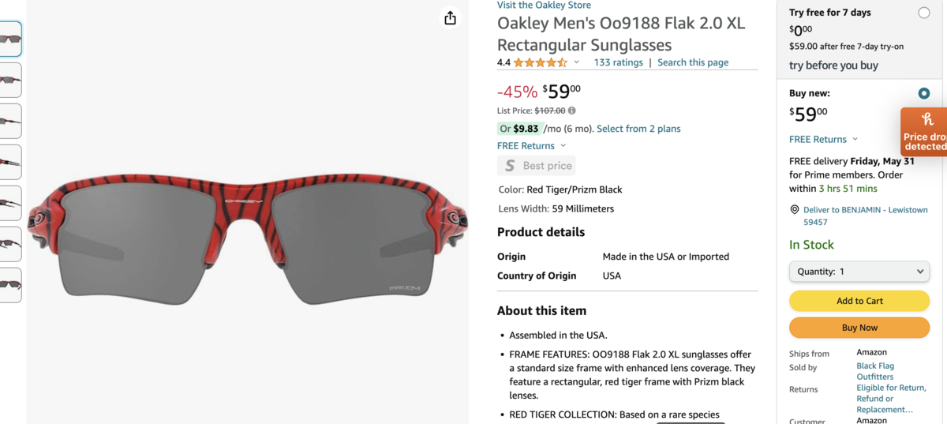Expand rating breakdown chevron beside stars

point(577,62)
